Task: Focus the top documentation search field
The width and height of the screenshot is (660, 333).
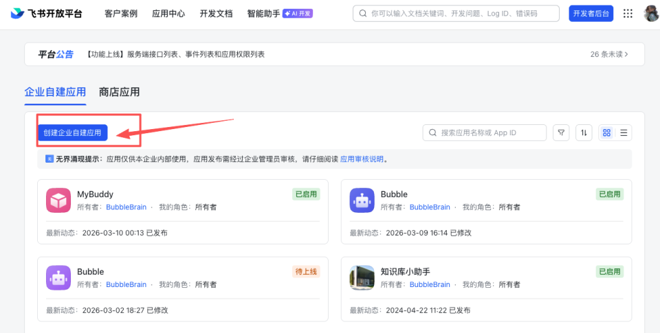Action: (x=456, y=14)
